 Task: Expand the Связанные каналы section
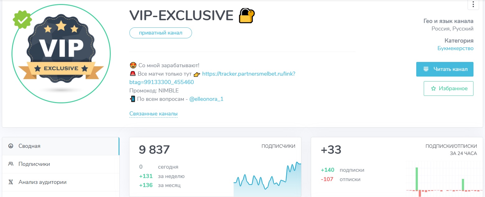click(x=153, y=114)
